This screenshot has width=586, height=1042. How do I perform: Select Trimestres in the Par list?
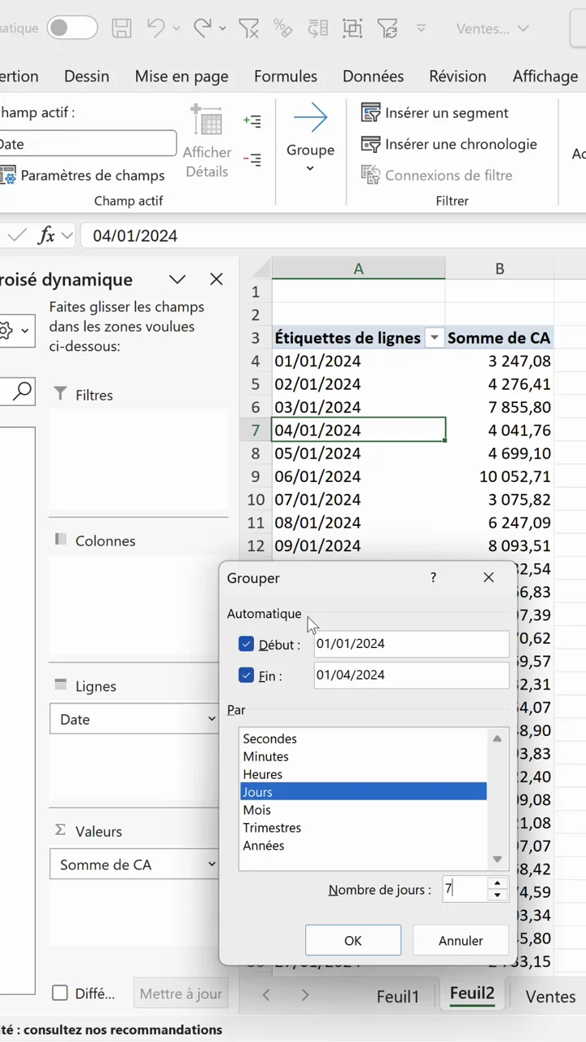364,828
